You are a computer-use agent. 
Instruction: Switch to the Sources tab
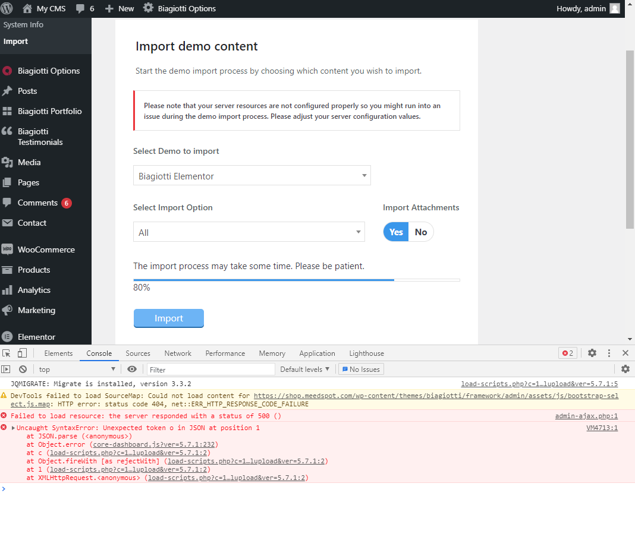138,353
